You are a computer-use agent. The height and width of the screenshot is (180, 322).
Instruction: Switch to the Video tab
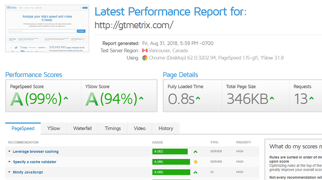pyautogui.click(x=140, y=128)
